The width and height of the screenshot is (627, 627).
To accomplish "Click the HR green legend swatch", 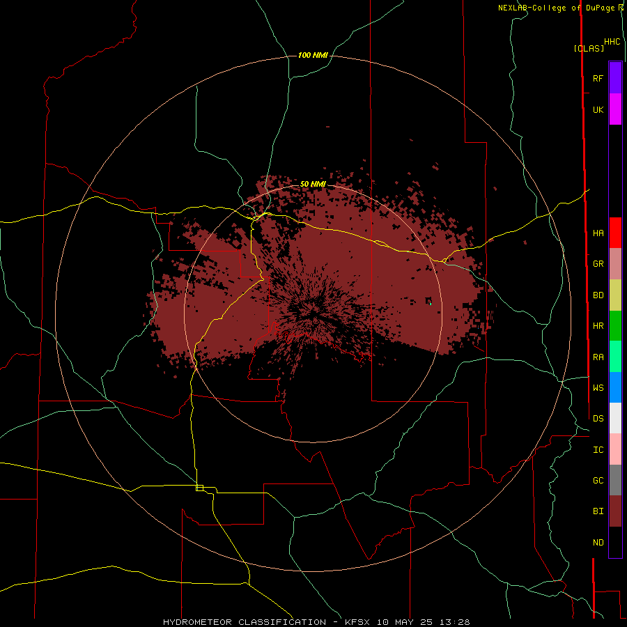I will pos(615,326).
